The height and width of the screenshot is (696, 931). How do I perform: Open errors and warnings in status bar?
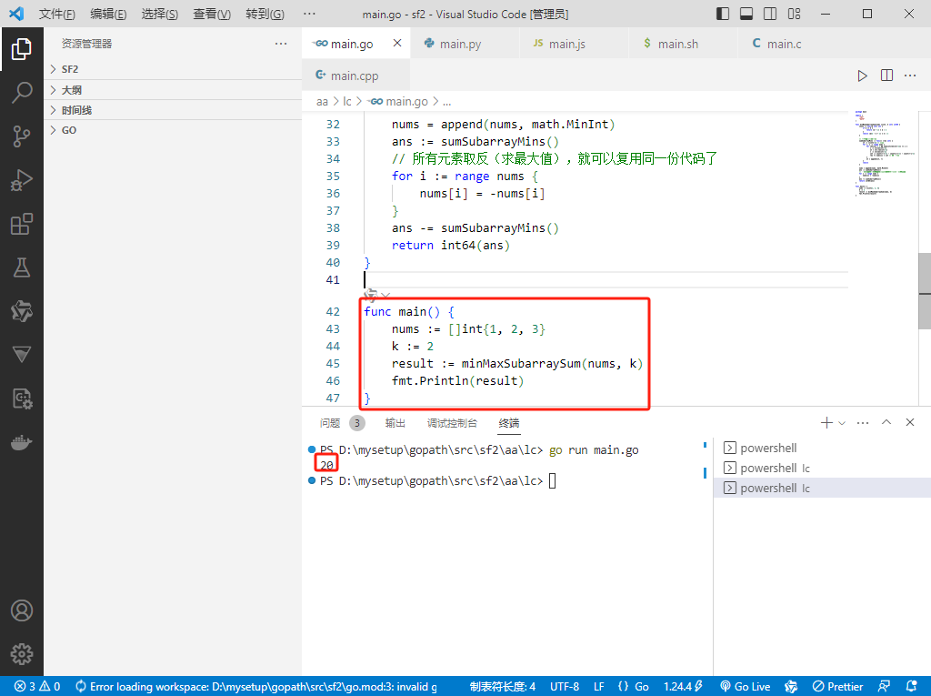point(37,687)
